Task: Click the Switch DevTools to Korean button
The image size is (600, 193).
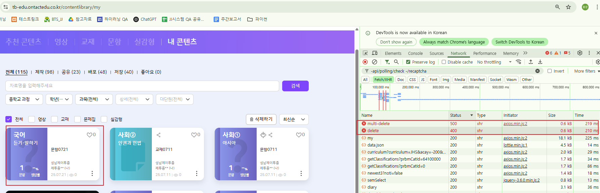Action: pyautogui.click(x=519, y=42)
